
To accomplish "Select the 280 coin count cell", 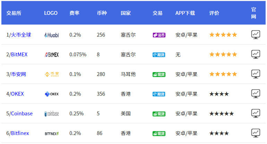I will coord(101,74).
